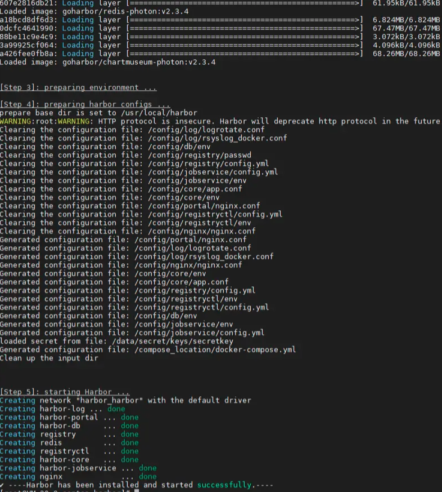Click the 'Creating harbor-core ... done' line
The height and width of the screenshot is (492, 442).
69,460
